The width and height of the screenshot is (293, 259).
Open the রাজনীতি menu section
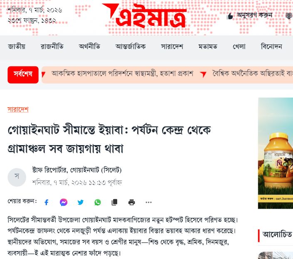click(52, 46)
